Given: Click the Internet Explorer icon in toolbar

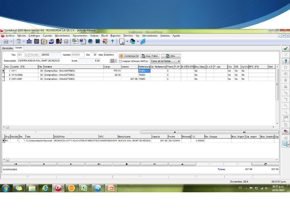Looking at the screenshot, I should tap(143, 41).
